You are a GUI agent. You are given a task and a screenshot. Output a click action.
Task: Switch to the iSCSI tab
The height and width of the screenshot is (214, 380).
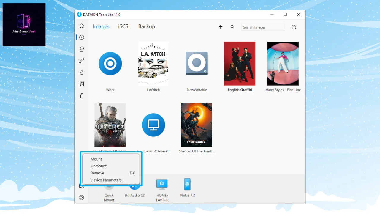tap(124, 26)
